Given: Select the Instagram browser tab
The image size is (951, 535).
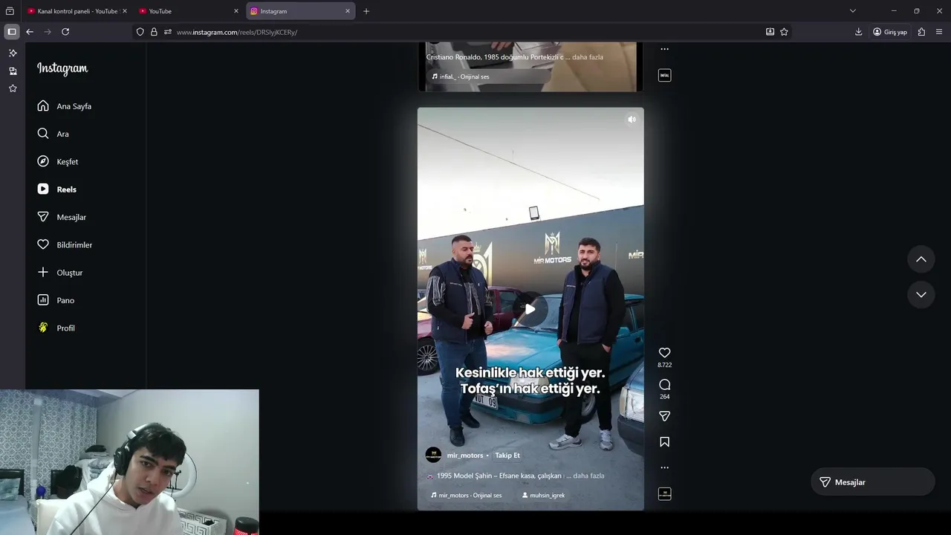Looking at the screenshot, I should [x=300, y=11].
